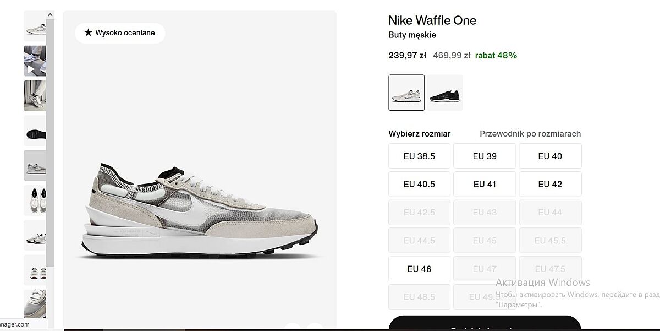The height and width of the screenshot is (331, 660).
Task: View the on-foot model photo thumbnail
Action: click(x=35, y=96)
